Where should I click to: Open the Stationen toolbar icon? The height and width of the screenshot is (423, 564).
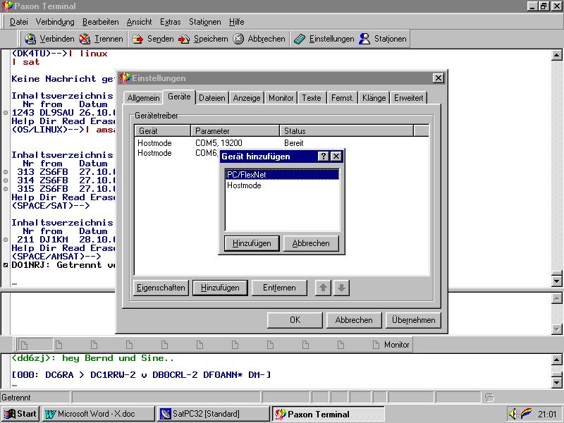click(364, 39)
